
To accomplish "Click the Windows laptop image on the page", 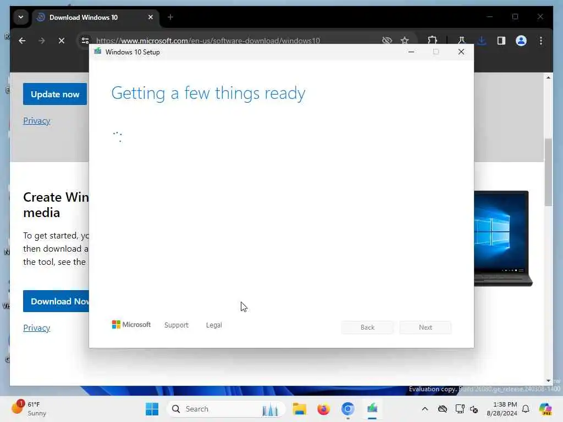I will pos(503,238).
